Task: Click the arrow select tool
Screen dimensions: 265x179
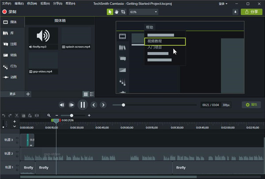Action: [x=110, y=12]
